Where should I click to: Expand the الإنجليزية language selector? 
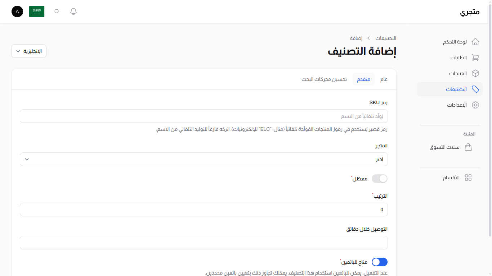point(28,51)
